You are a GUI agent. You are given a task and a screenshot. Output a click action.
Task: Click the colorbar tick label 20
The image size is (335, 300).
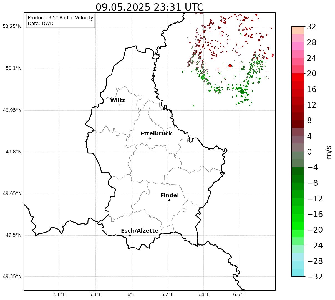coord(311,74)
